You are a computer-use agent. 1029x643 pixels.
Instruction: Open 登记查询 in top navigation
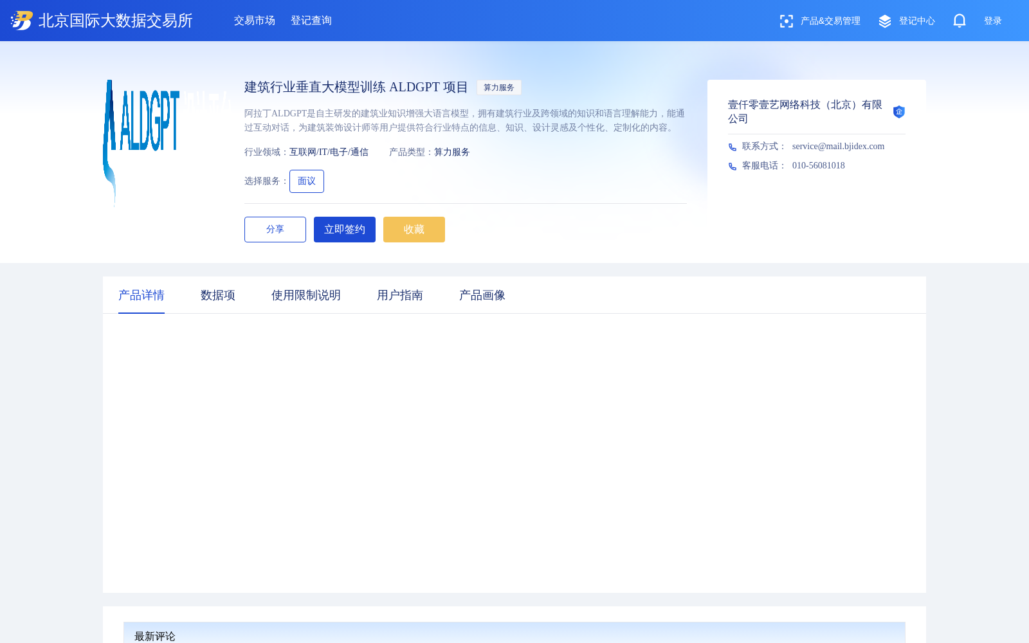tap(311, 21)
